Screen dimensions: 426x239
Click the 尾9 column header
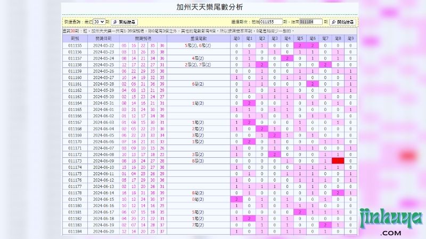(x=351, y=39)
